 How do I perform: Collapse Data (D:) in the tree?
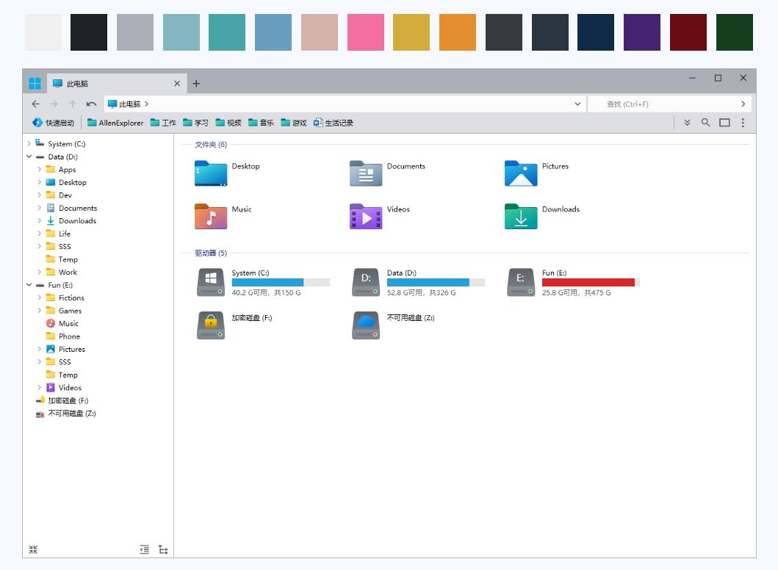tap(29, 156)
